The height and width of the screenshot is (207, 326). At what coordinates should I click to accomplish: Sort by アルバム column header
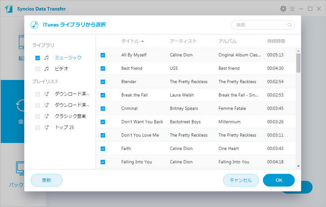click(227, 41)
